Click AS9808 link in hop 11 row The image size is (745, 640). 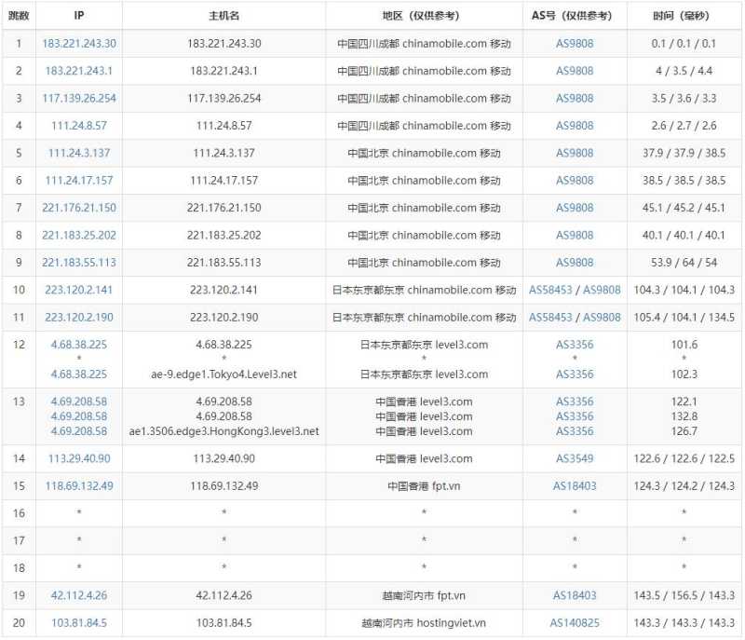click(602, 318)
